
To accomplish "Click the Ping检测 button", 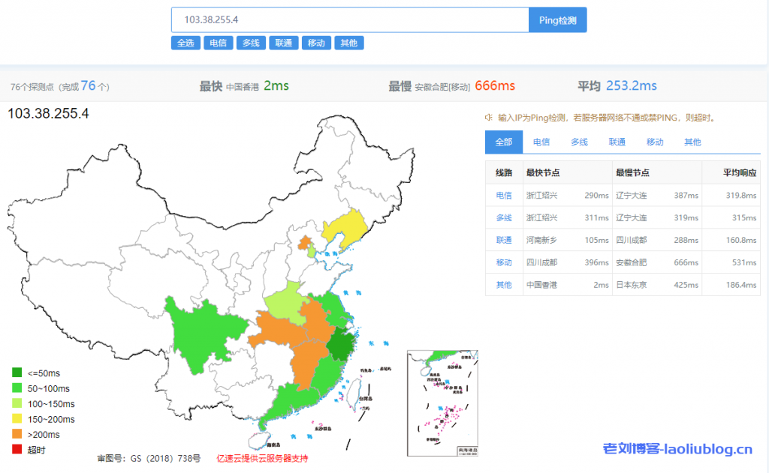I will pyautogui.click(x=557, y=20).
